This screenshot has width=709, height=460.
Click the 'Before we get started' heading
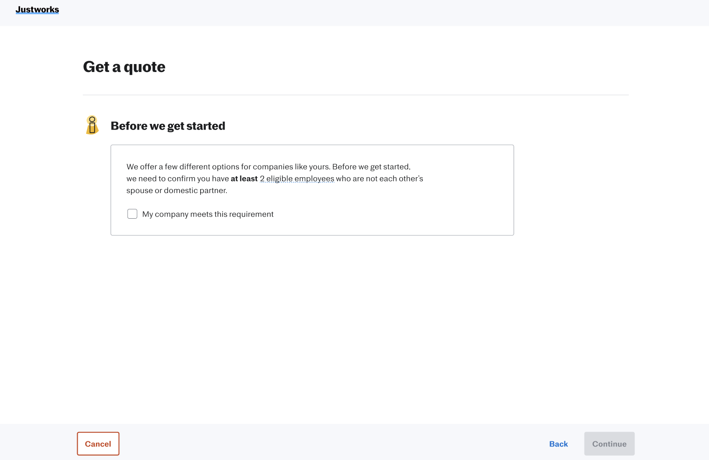(x=168, y=126)
